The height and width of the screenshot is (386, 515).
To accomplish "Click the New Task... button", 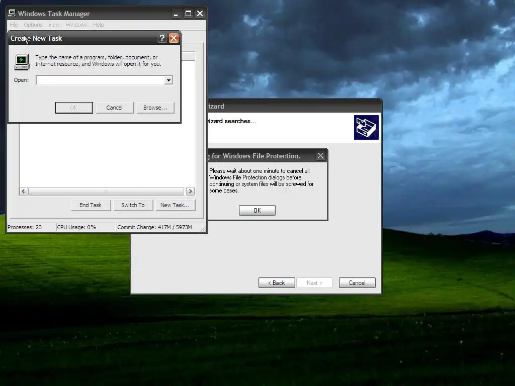I will [x=175, y=205].
